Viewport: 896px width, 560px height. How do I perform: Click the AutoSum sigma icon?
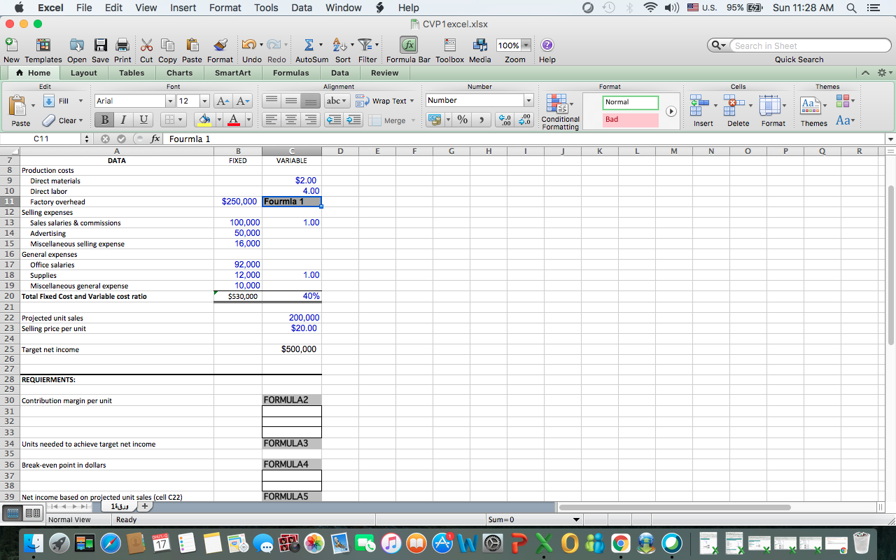pyautogui.click(x=309, y=45)
